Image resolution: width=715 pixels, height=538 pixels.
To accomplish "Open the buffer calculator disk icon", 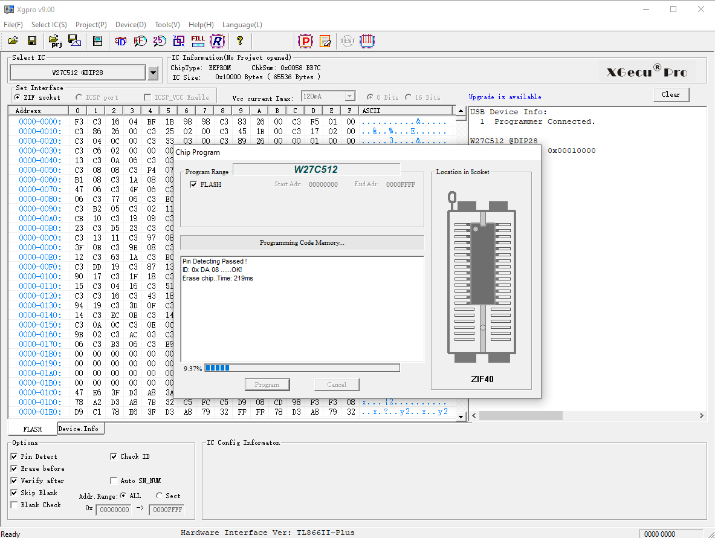I will tap(97, 41).
